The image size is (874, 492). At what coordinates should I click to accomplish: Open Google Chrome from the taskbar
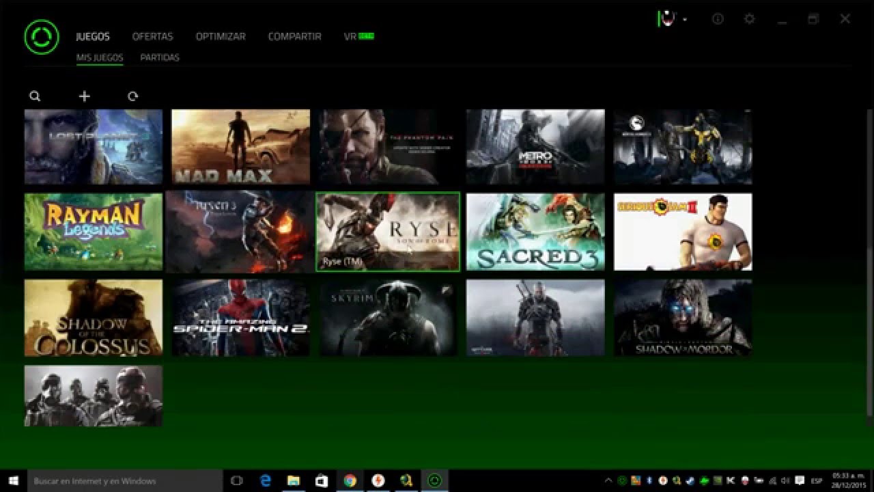[x=350, y=481]
